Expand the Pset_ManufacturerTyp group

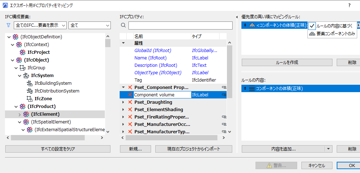123,132
